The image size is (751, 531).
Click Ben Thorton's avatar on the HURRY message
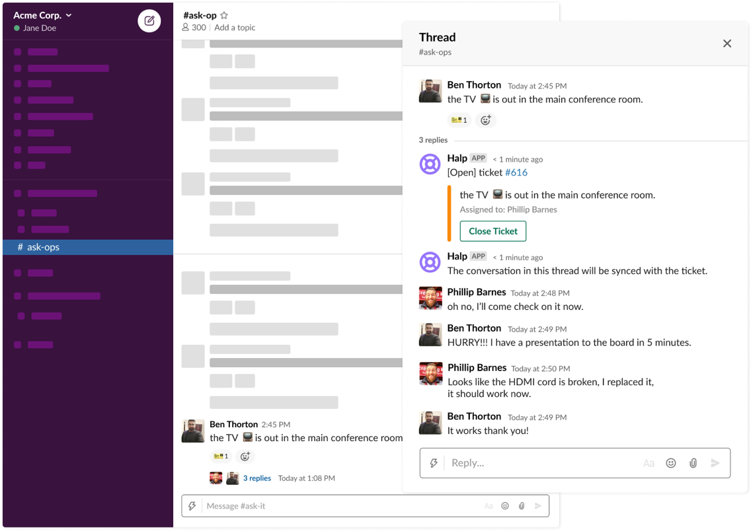coord(430,334)
